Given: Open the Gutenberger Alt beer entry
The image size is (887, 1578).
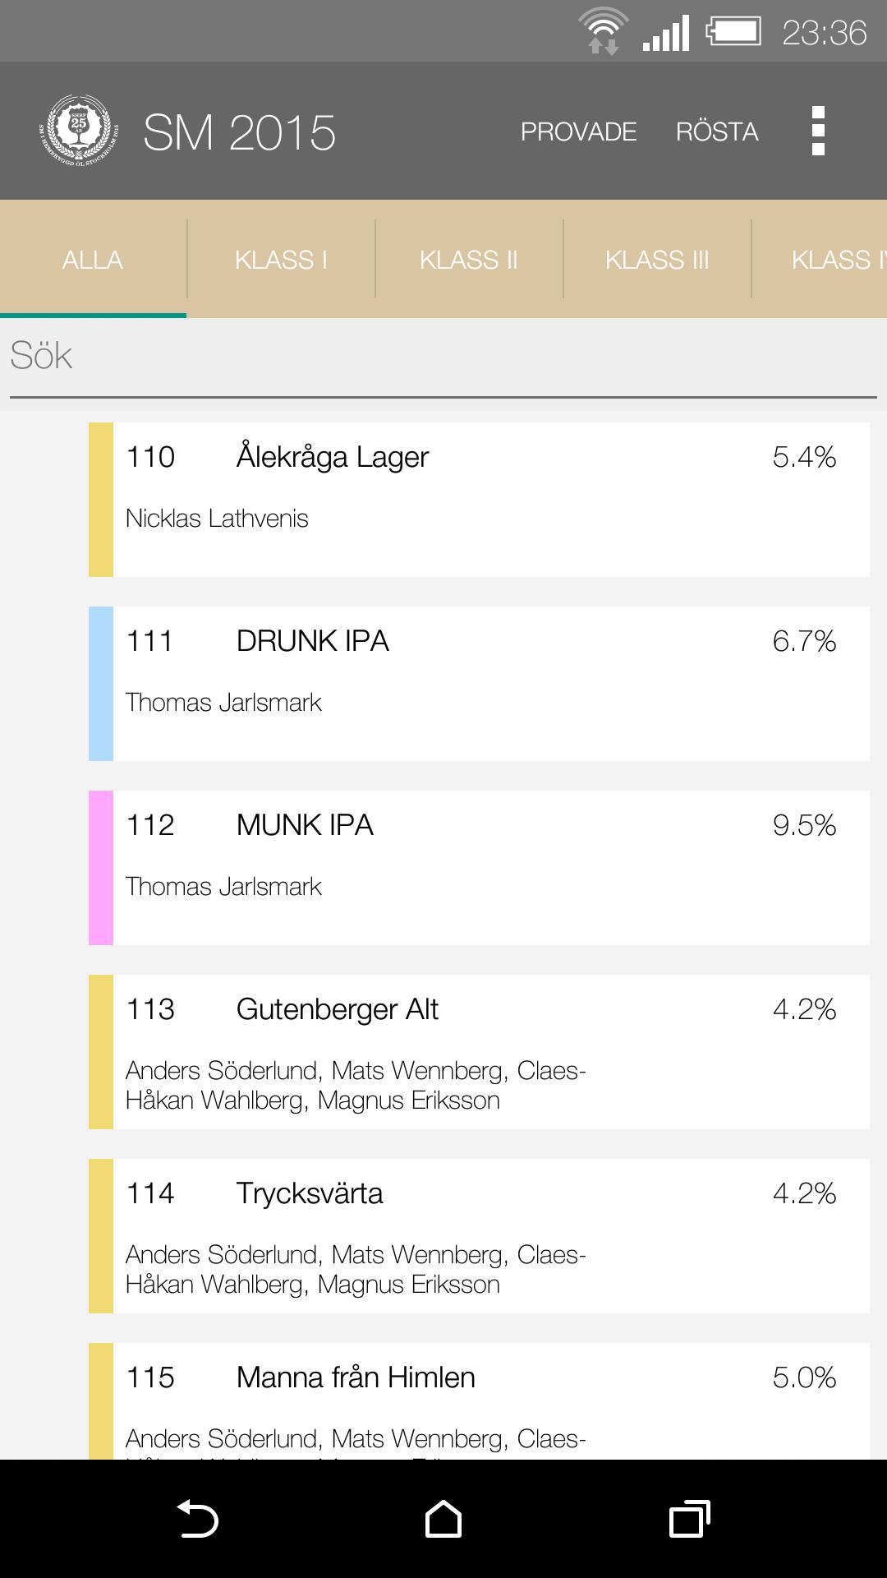Looking at the screenshot, I should click(490, 1052).
